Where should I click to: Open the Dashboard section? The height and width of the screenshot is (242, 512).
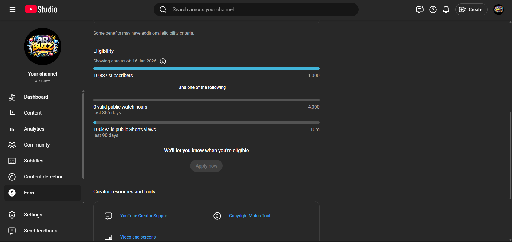(36, 97)
